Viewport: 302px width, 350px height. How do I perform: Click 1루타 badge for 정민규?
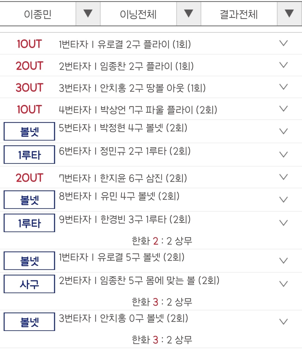(x=29, y=155)
